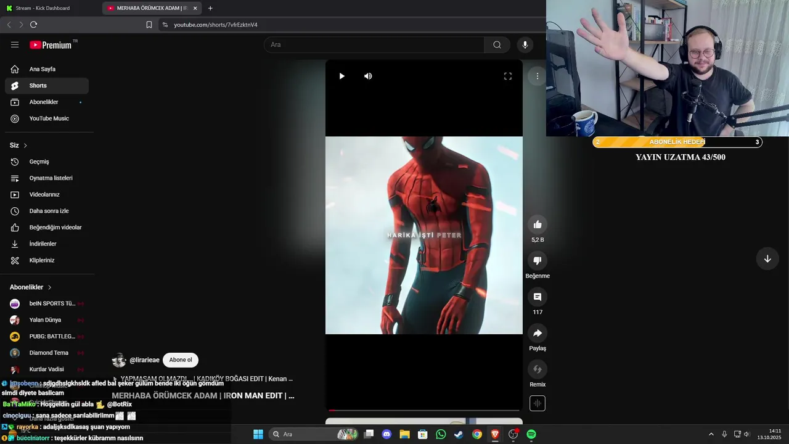This screenshot has height=444, width=789.
Task: Bookmark this page
Action: (149, 25)
